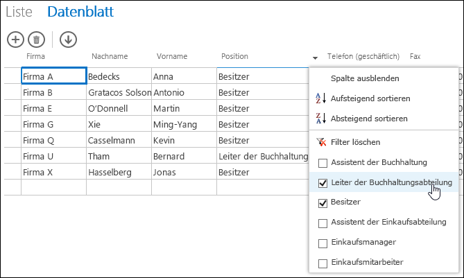Viewport: 464px width, 278px height.
Task: Click the Hasselberg last name cell
Action: coord(119,171)
